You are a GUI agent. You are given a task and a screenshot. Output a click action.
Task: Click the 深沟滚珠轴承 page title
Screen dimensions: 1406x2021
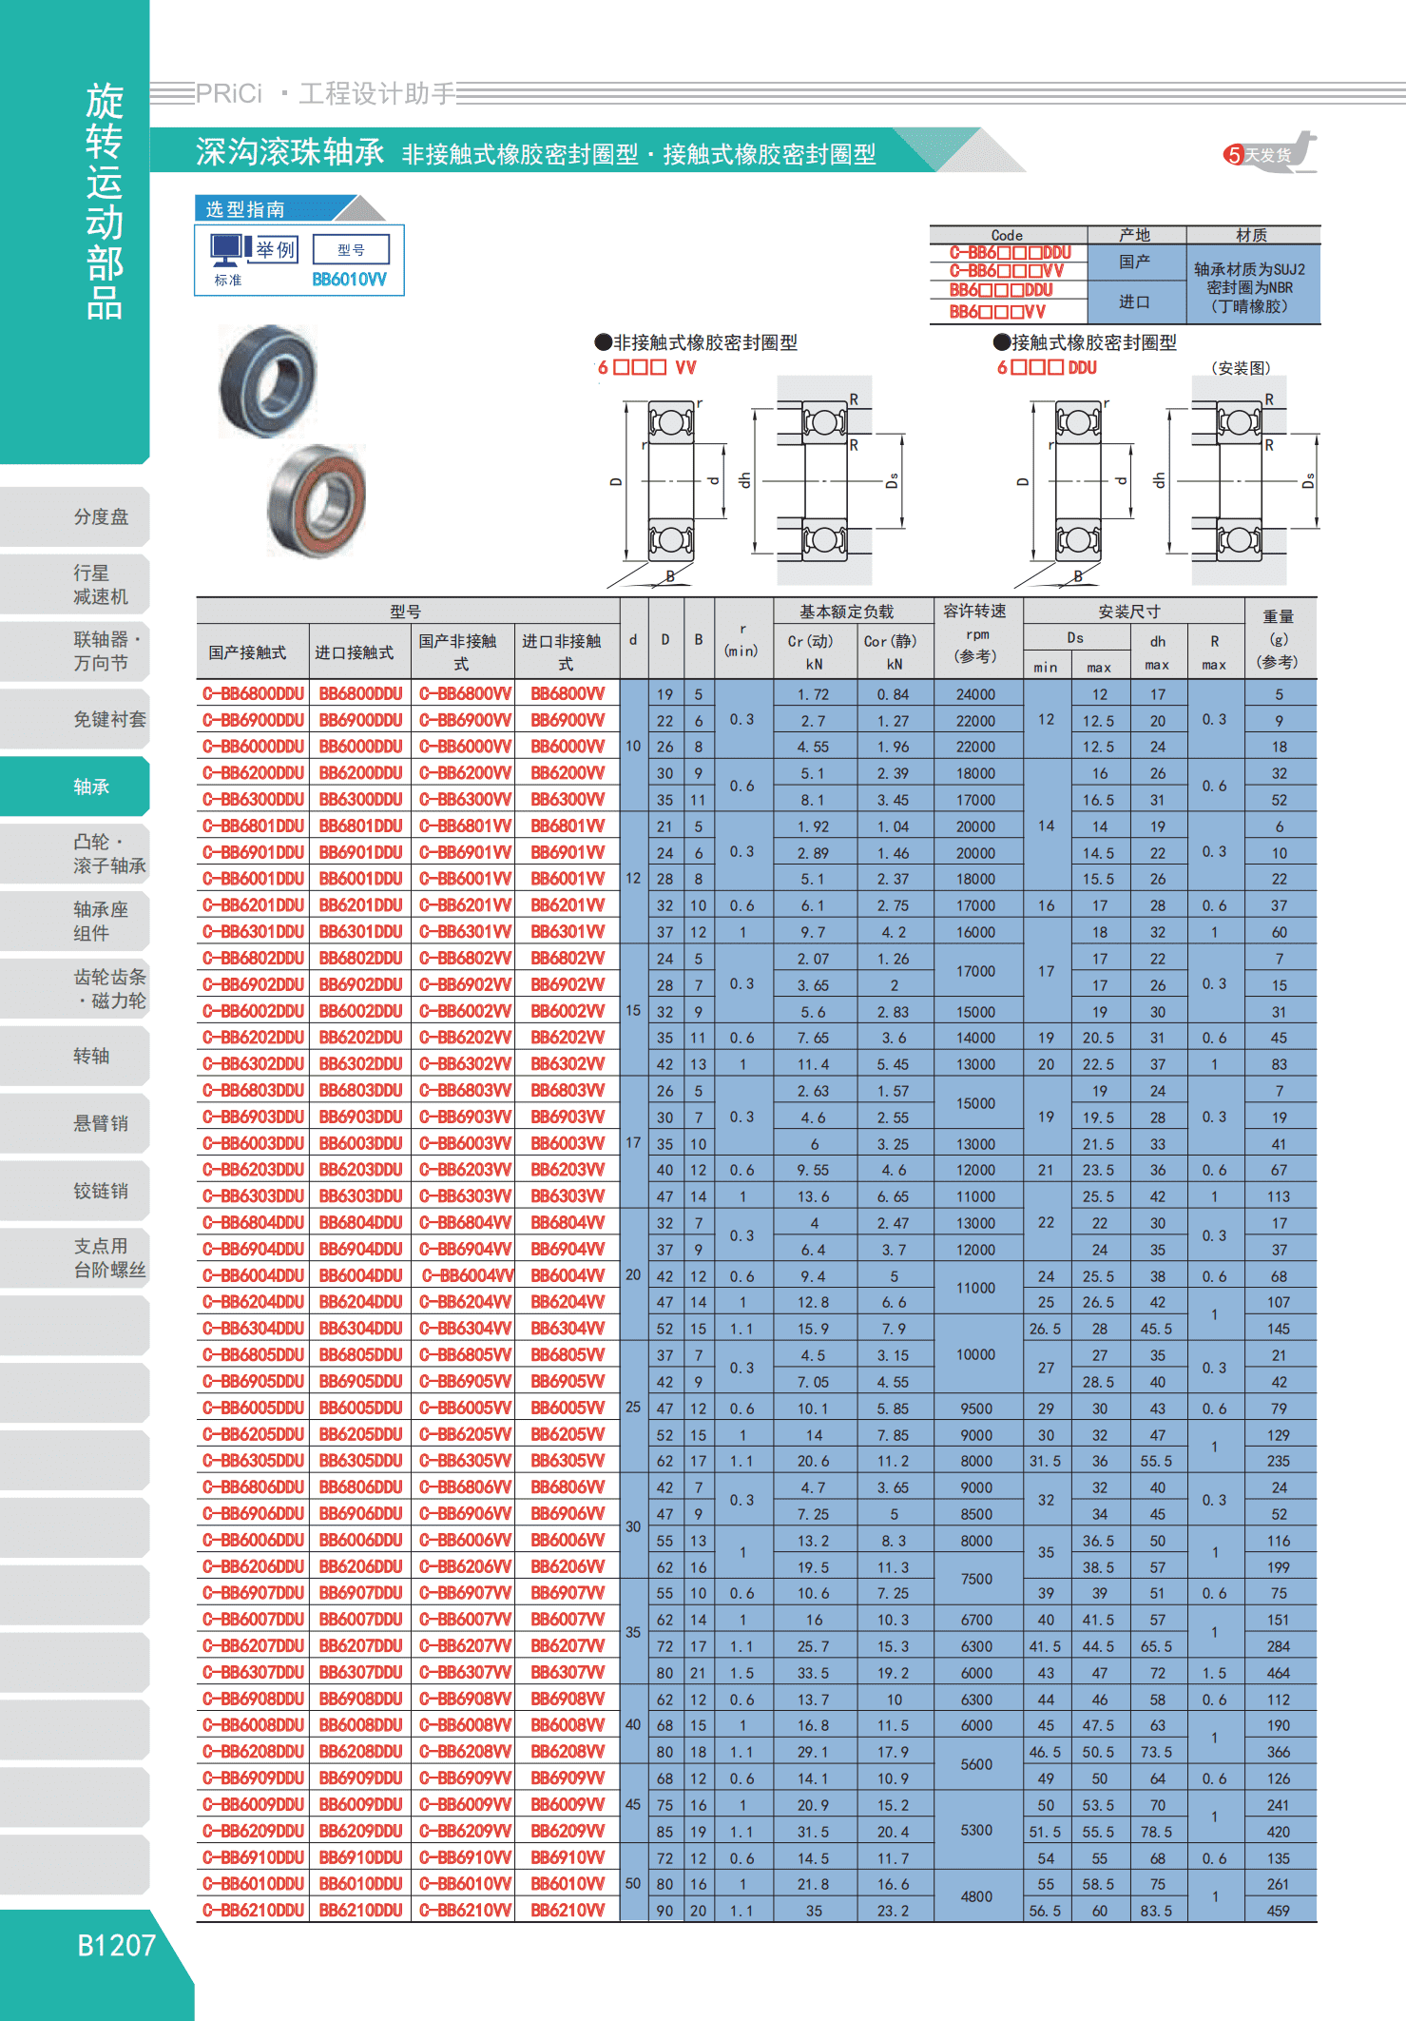(x=290, y=151)
